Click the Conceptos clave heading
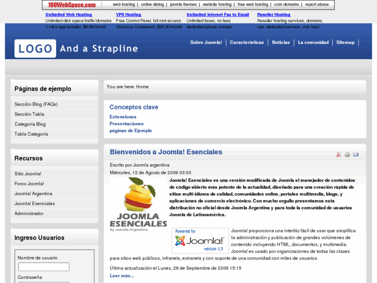The height and width of the screenshot is (283, 377). 134,107
